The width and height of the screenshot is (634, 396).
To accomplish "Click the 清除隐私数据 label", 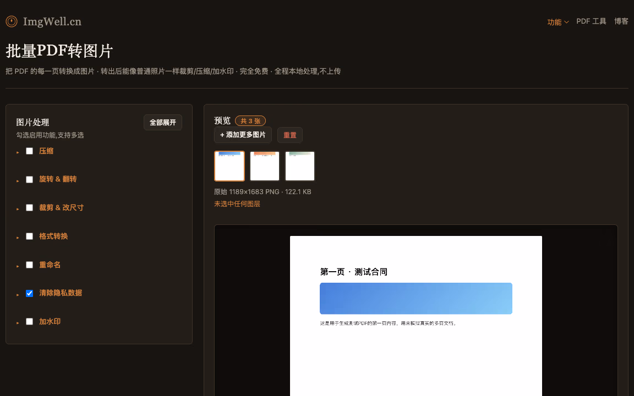I will click(x=61, y=293).
